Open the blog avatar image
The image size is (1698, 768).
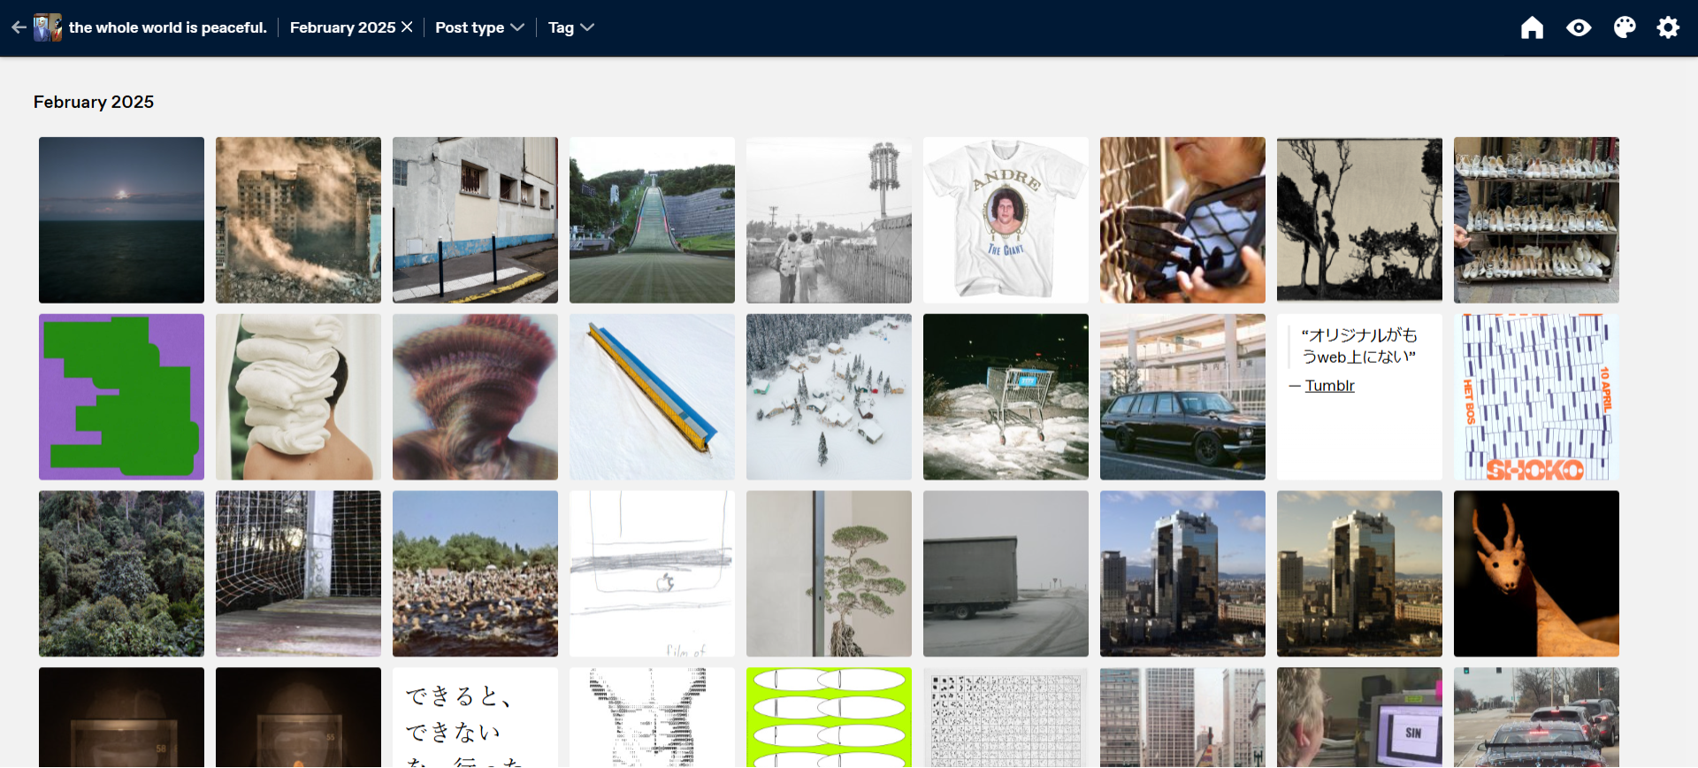48,27
